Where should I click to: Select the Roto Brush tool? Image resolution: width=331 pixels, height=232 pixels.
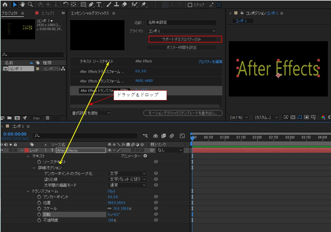[134, 4]
